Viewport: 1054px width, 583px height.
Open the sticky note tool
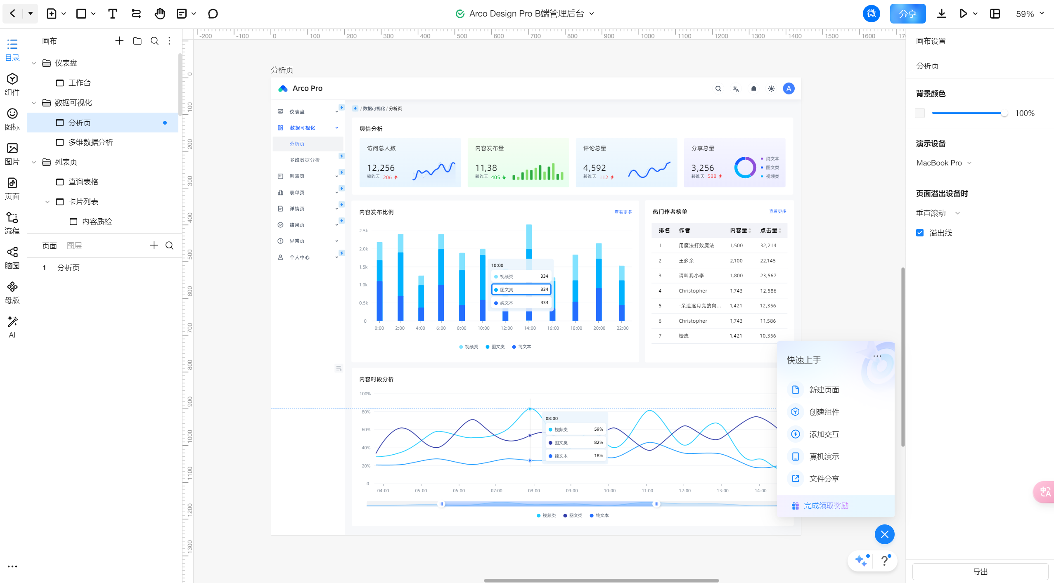181,14
